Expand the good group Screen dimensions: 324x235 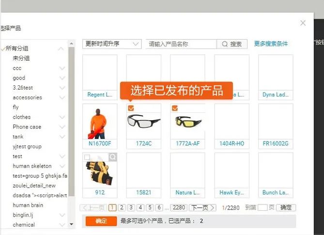click(62, 78)
